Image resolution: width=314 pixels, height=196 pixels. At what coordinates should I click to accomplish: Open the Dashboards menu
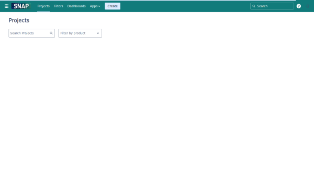[76, 6]
